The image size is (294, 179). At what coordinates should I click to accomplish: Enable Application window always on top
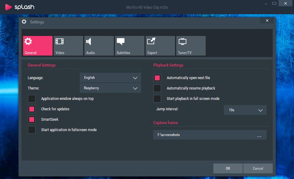32,99
